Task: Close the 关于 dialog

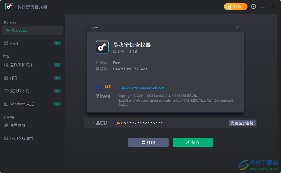Action: pos(237,28)
